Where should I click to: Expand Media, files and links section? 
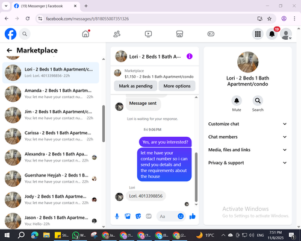(x=247, y=150)
